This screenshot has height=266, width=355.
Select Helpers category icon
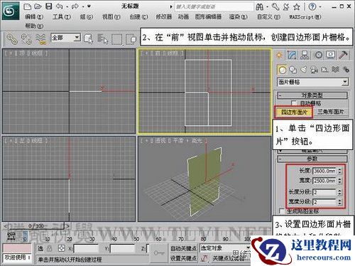(324, 70)
